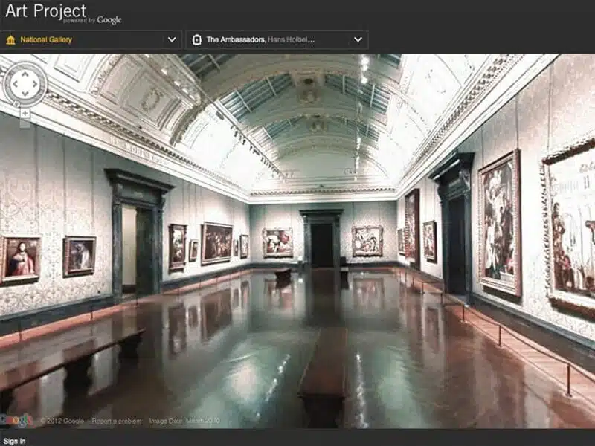Click the Sign In link
The height and width of the screenshot is (446, 595).
pyautogui.click(x=13, y=439)
